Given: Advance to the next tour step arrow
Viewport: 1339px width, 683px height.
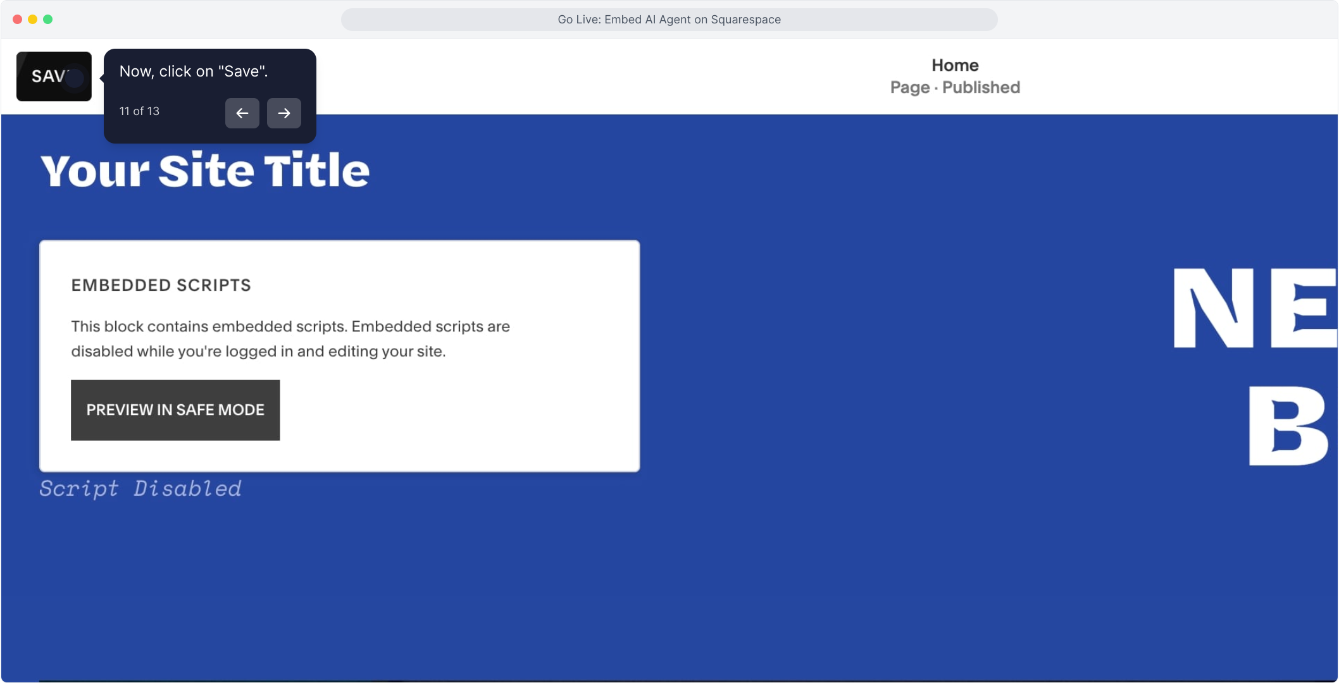Looking at the screenshot, I should click(x=283, y=113).
